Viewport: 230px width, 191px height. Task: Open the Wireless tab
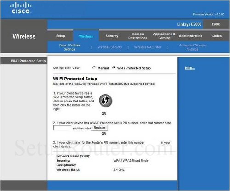tap(86, 36)
